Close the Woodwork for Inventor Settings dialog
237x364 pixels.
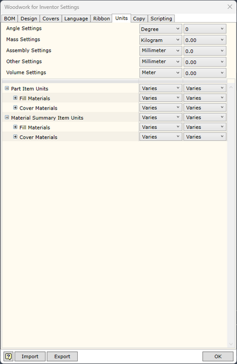pos(230,7)
